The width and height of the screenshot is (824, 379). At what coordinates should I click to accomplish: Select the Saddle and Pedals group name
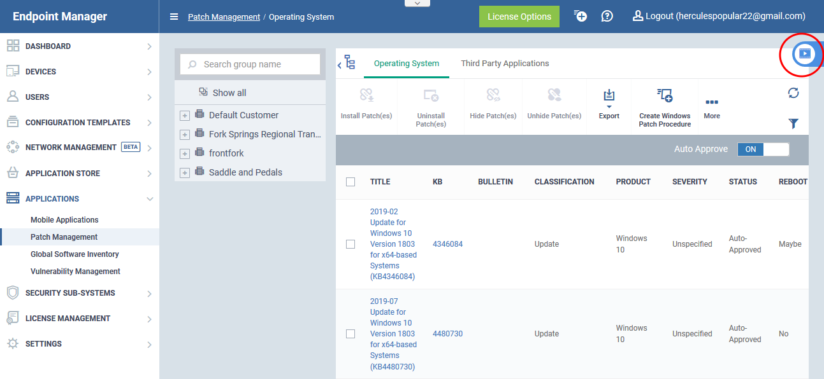click(245, 172)
